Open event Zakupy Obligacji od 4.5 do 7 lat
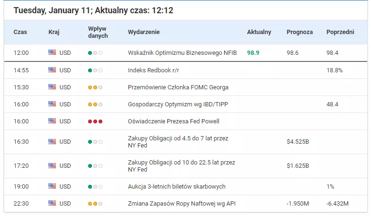This screenshot has width=371, height=216. tap(178, 142)
